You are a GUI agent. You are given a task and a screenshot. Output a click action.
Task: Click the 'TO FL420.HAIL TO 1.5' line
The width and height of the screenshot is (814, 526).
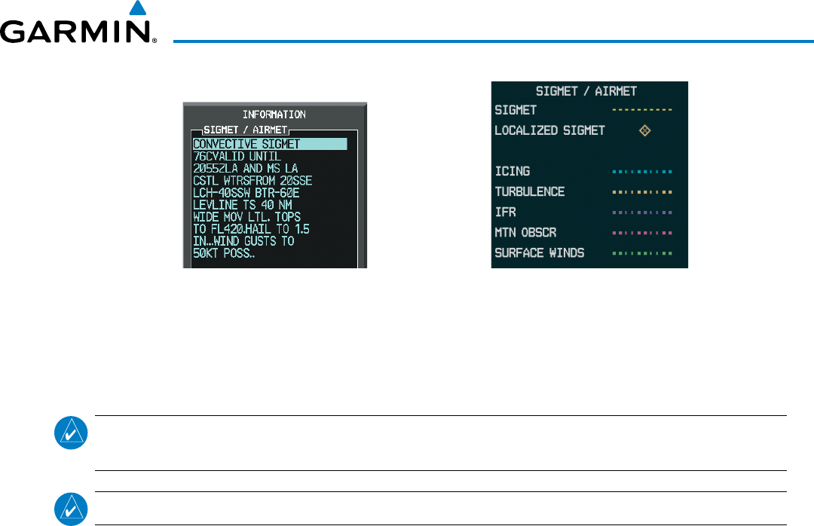pyautogui.click(x=251, y=229)
